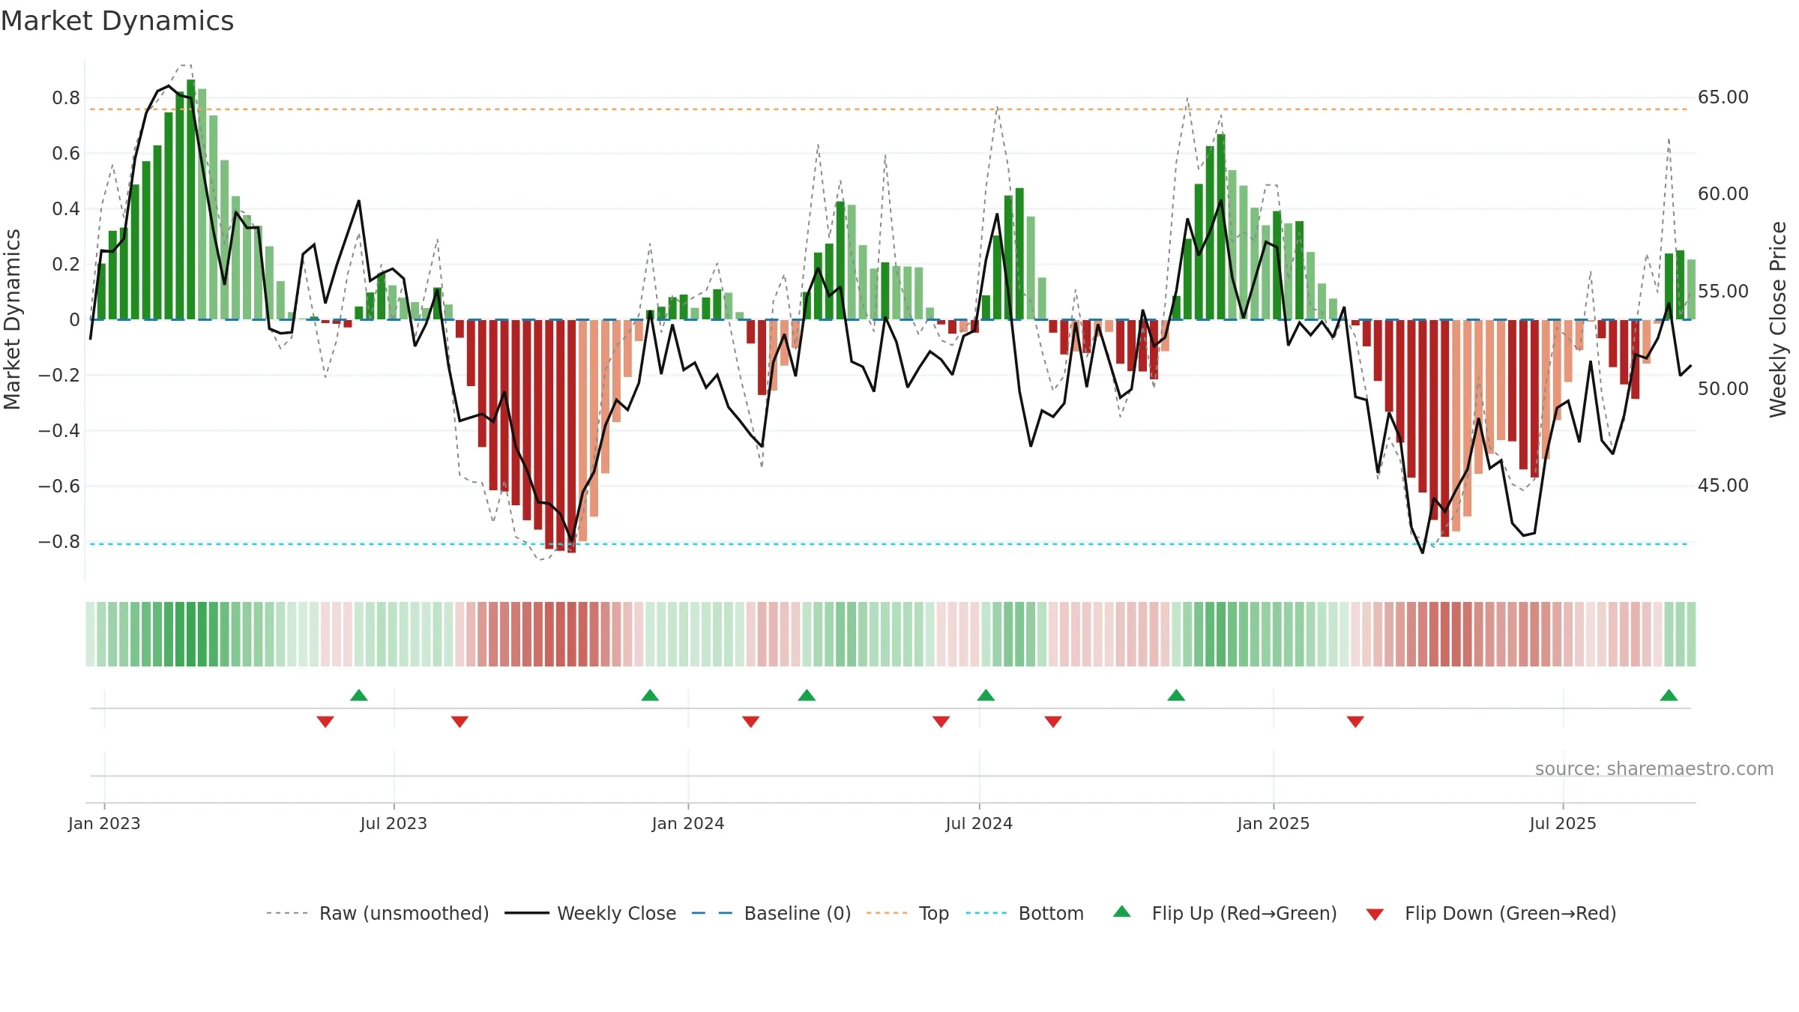Click the red flip-down marker in June 2024

pos(941,721)
